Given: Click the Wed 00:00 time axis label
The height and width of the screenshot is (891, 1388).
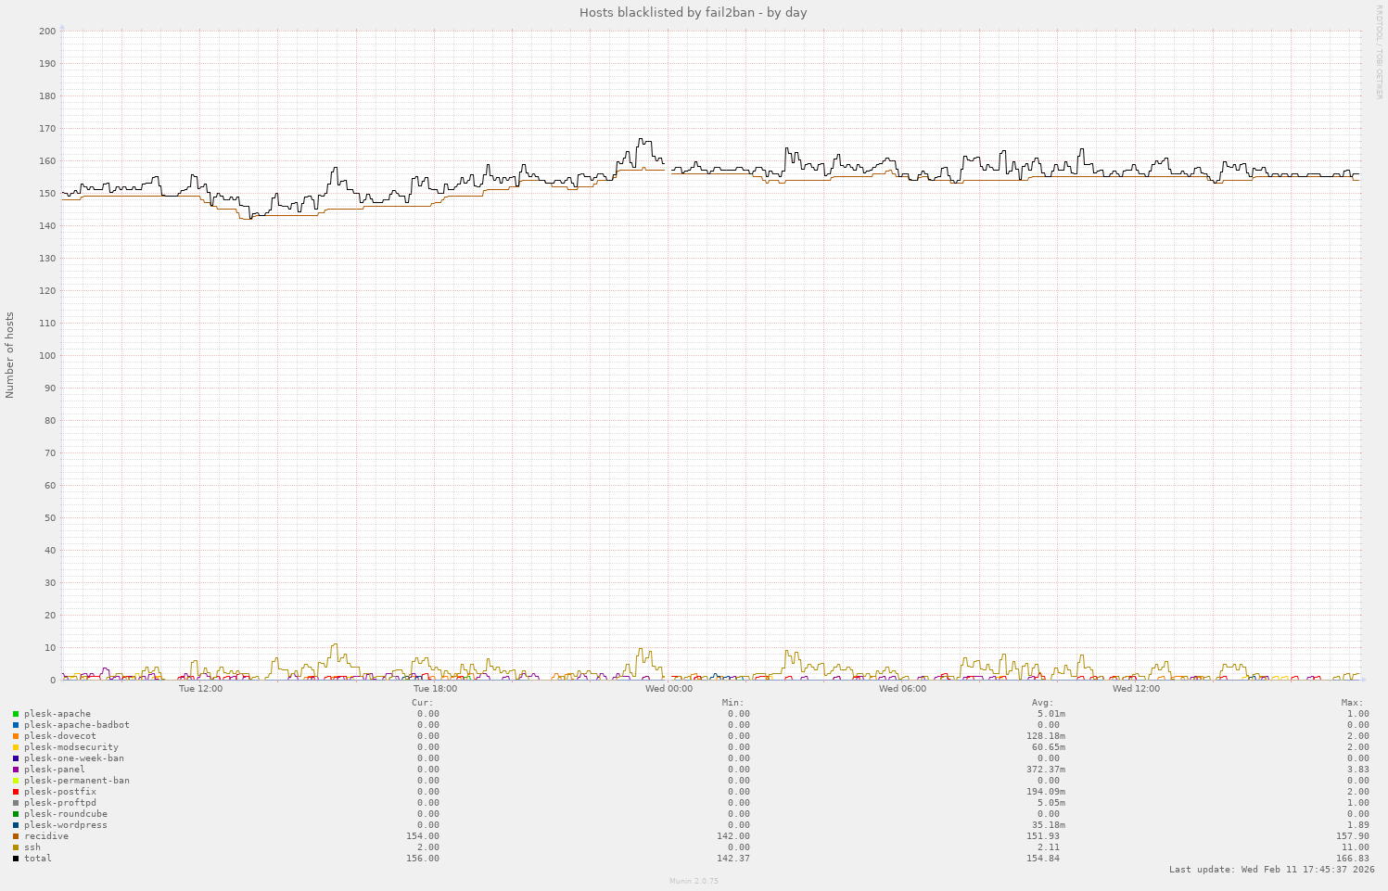Looking at the screenshot, I should (x=669, y=689).
